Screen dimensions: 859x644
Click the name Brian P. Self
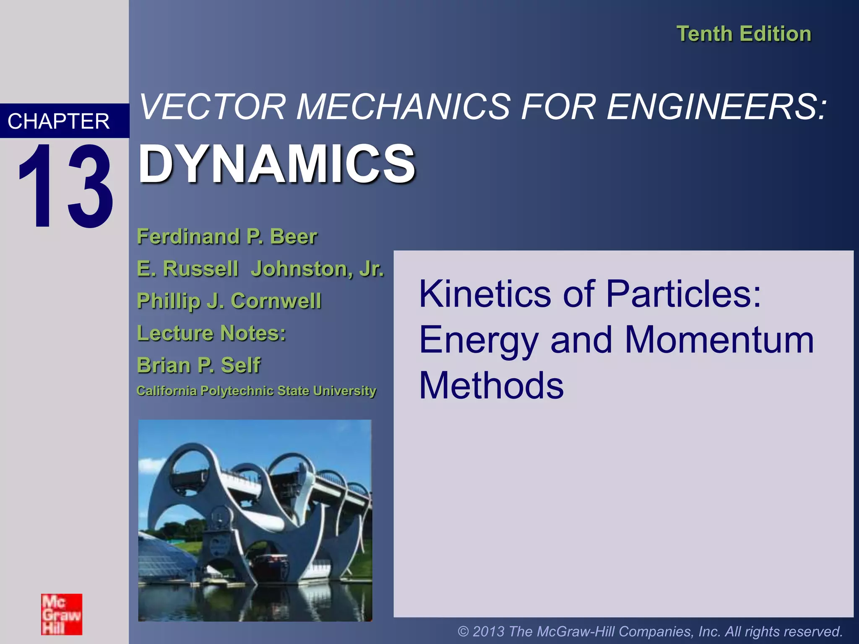(198, 365)
